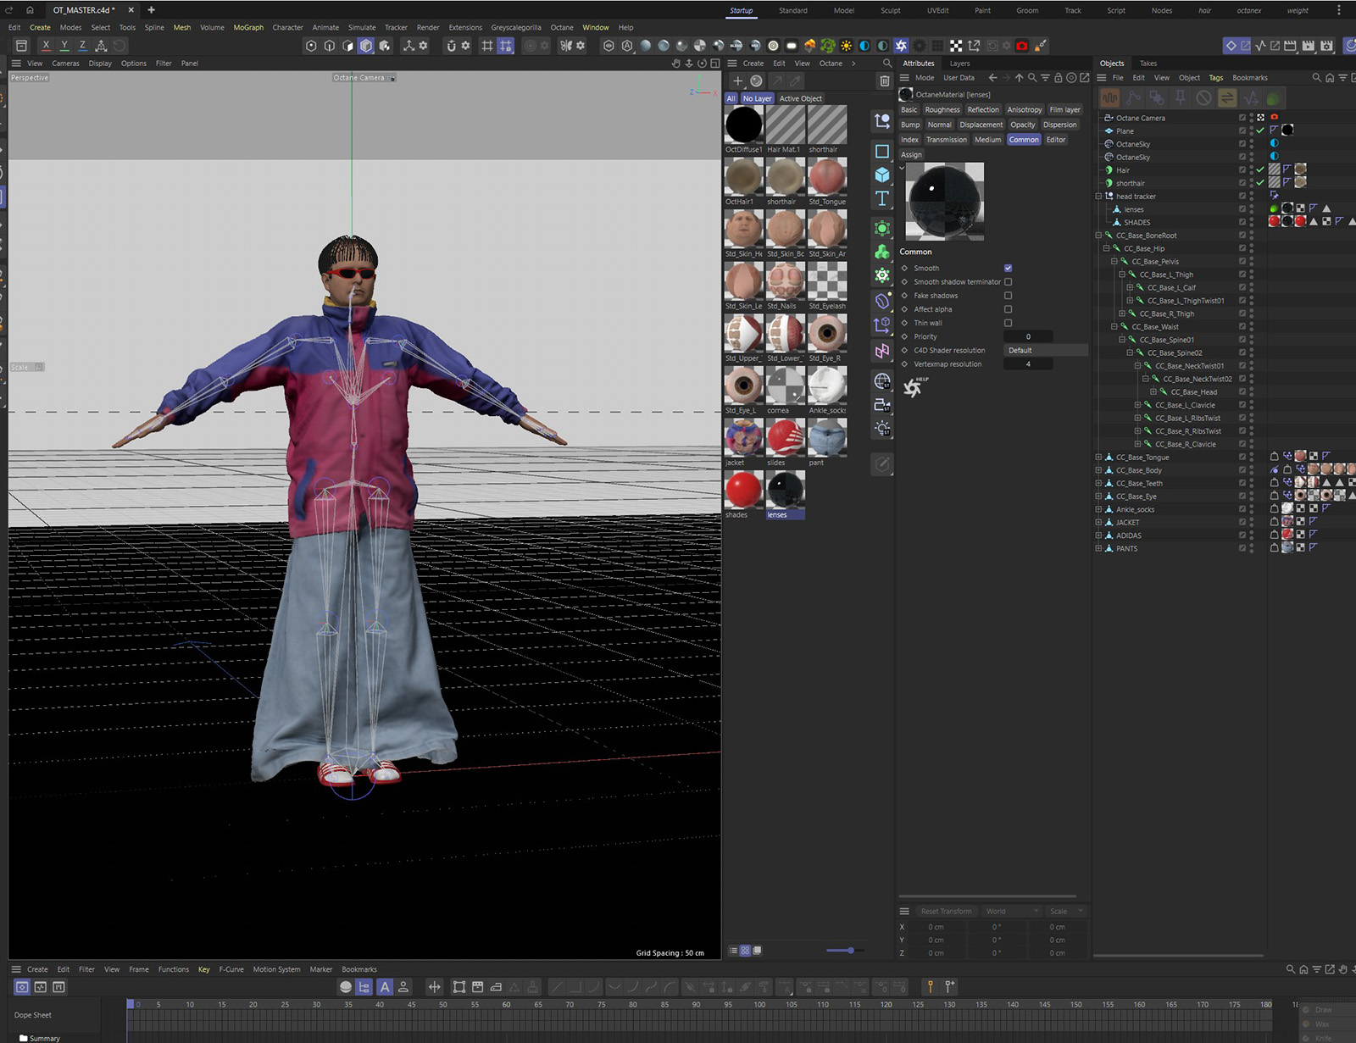Click yellow keyframe marker icon in timeline

point(931,987)
